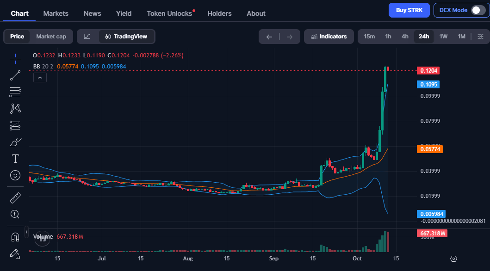Toggle lock all drawing tools
Image resolution: width=490 pixels, height=271 pixels.
15,254
